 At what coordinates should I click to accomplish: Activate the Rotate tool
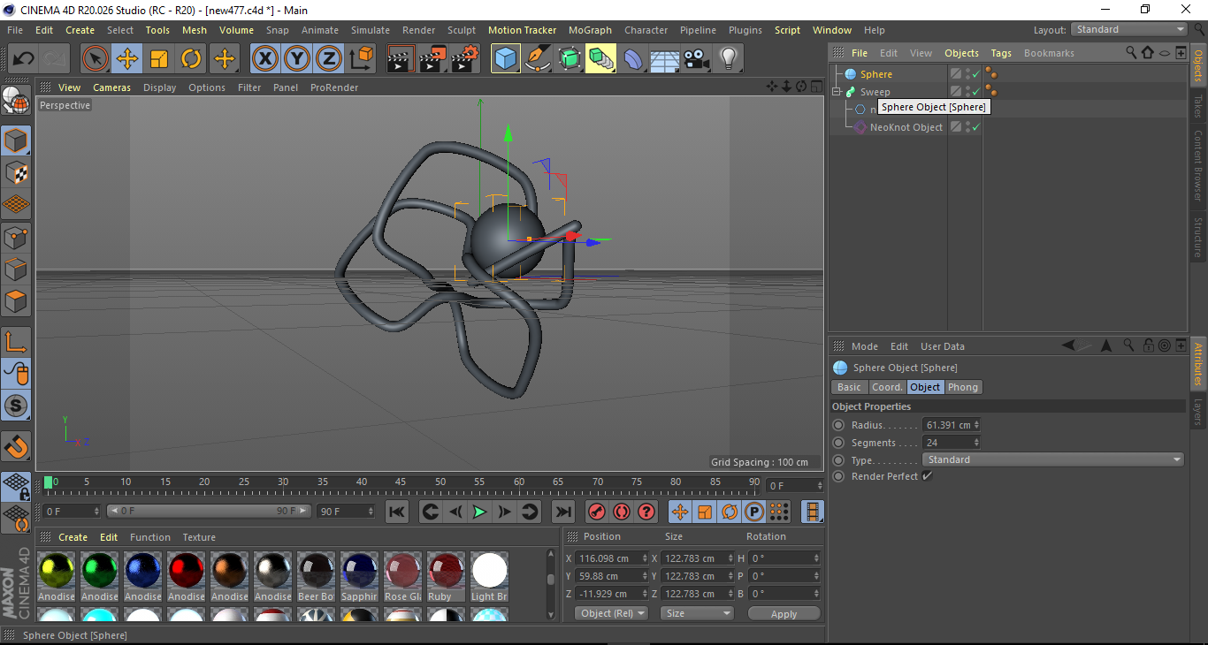[191, 59]
